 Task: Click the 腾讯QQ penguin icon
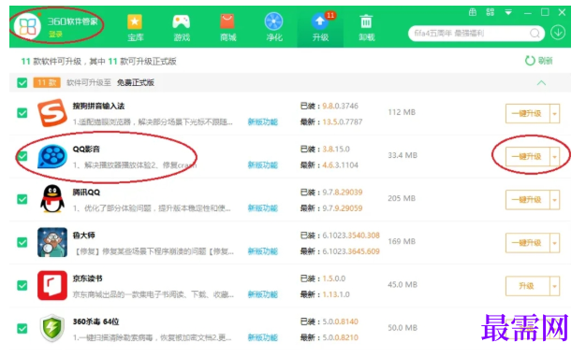52,199
